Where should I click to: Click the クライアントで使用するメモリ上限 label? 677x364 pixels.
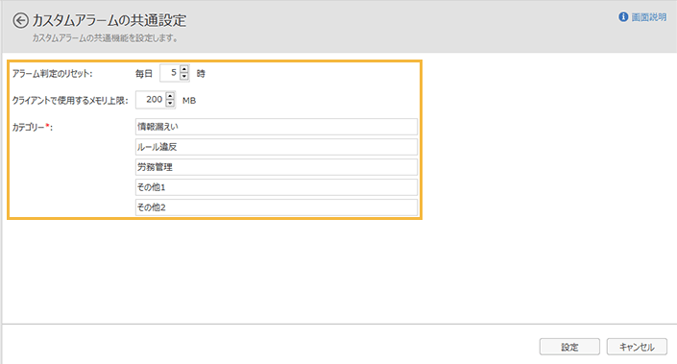70,101
